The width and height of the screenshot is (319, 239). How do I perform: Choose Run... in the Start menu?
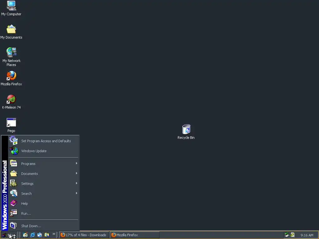click(43, 213)
